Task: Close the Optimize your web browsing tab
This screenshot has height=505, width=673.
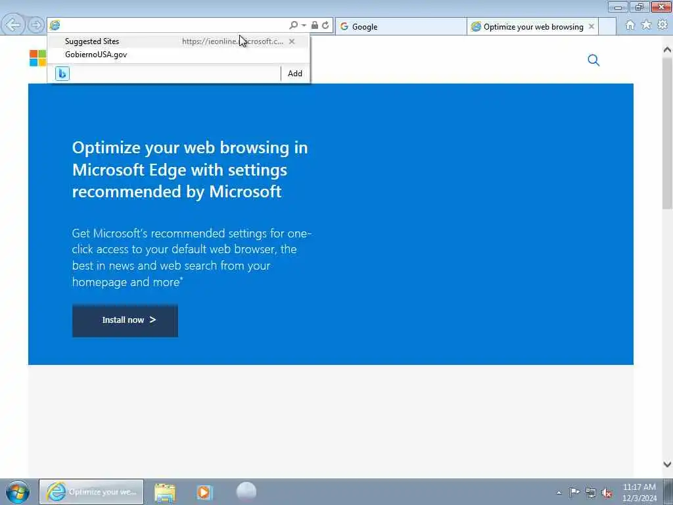Action: click(592, 26)
